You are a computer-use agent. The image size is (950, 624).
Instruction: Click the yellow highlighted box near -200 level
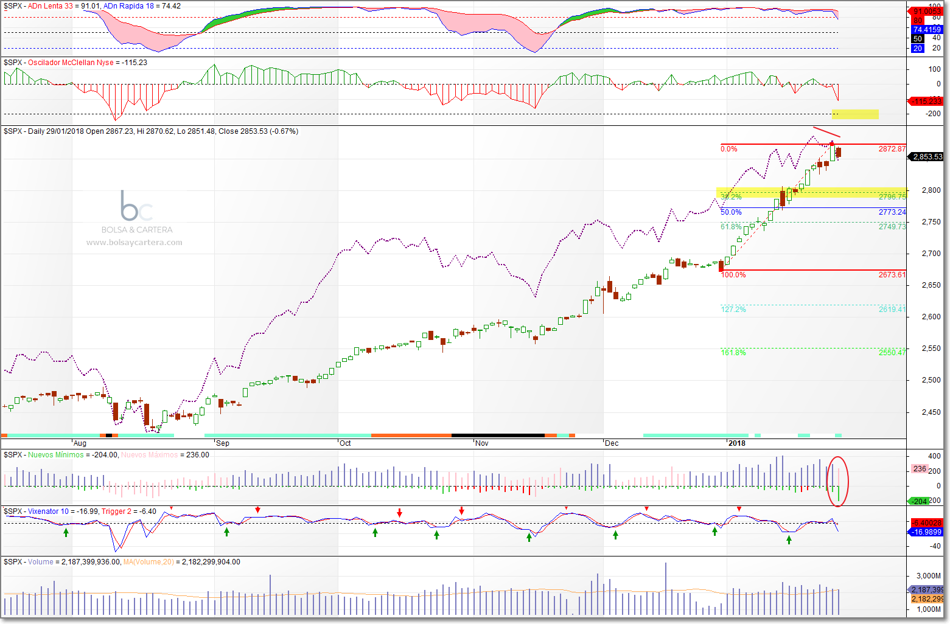[x=855, y=114]
